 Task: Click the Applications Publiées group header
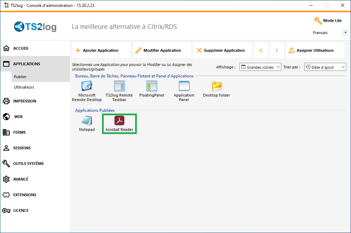pos(95,110)
